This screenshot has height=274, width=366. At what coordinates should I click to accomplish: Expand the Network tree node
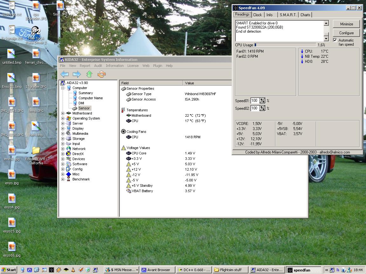coord(63,149)
